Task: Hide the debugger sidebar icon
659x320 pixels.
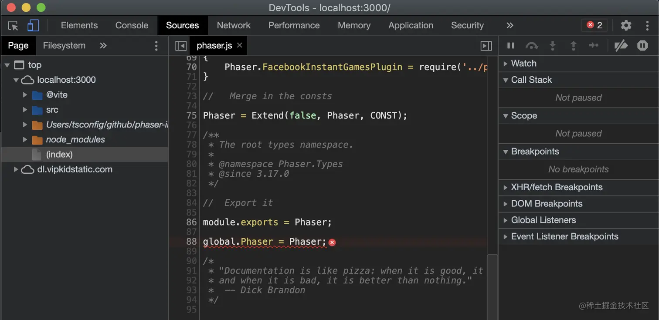Action: (x=486, y=46)
